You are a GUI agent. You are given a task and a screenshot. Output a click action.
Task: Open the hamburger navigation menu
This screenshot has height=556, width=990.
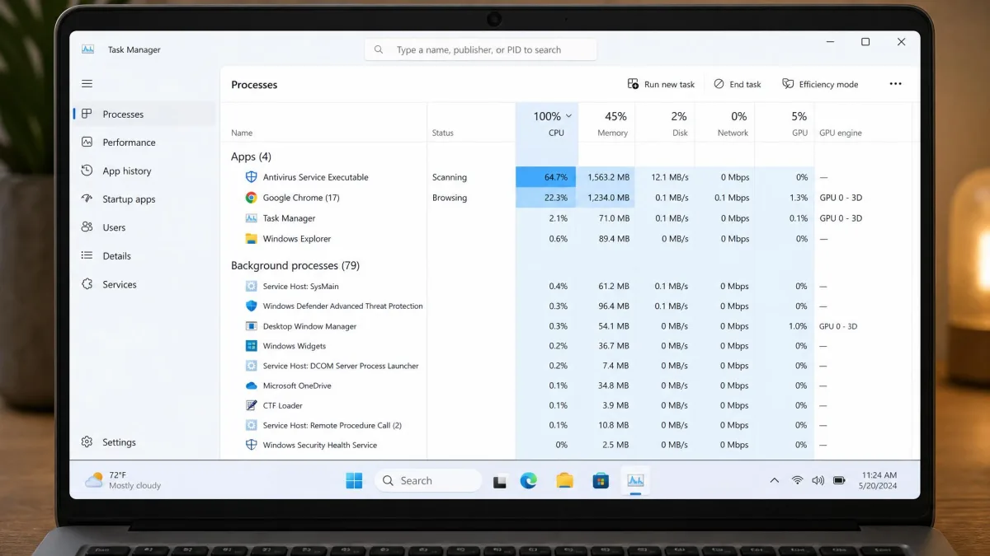[x=87, y=84]
